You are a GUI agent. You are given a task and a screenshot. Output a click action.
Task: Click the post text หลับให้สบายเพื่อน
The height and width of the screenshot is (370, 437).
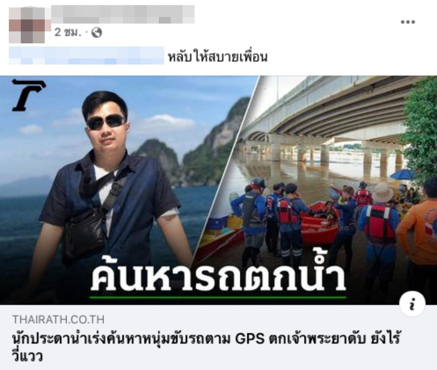218,57
